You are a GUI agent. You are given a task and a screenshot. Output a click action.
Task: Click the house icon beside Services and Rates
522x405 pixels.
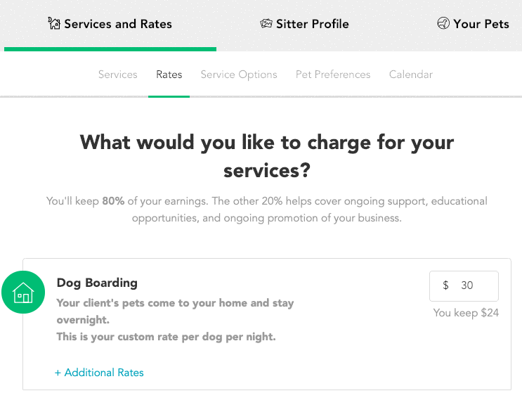[x=54, y=23]
